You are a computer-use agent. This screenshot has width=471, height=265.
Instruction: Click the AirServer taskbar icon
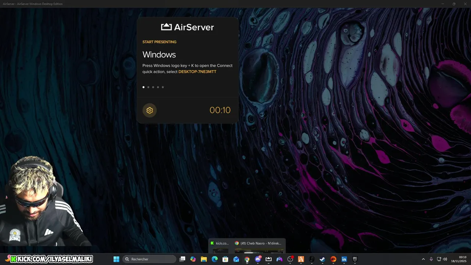pyautogui.click(x=269, y=259)
